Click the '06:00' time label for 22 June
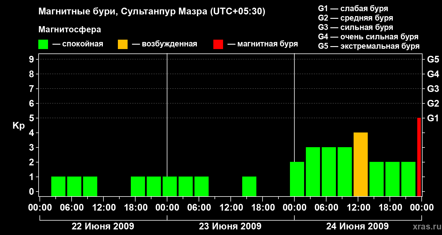442x235 pixels. pyautogui.click(x=71, y=208)
